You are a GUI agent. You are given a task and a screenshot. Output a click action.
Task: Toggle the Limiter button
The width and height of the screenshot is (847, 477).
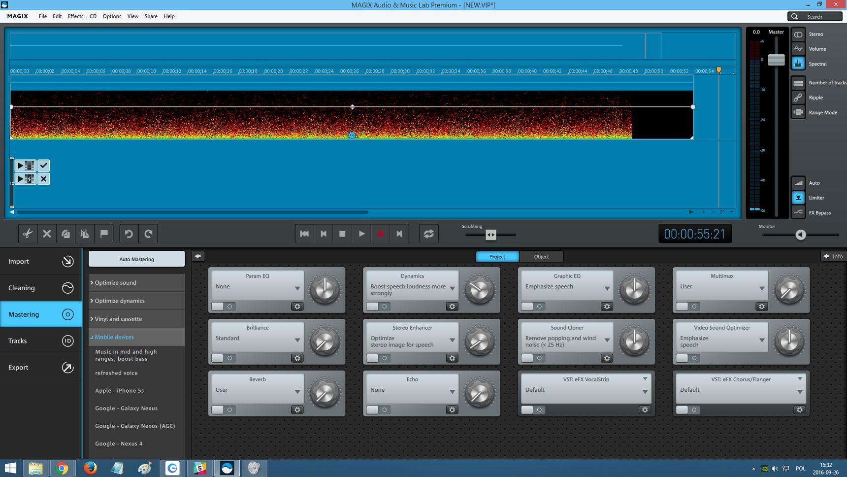(x=798, y=198)
